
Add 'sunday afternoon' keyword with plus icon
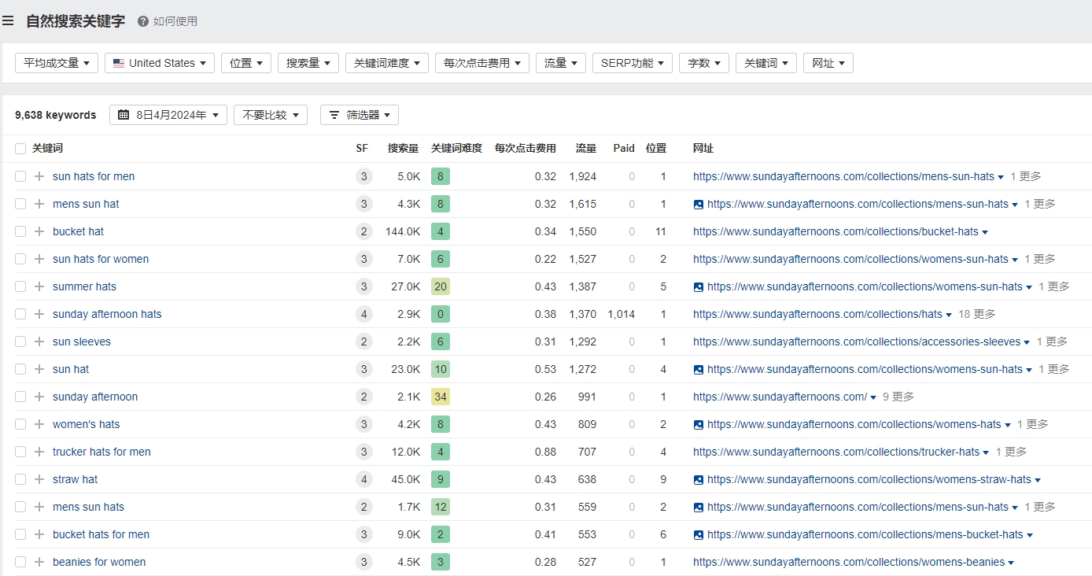pos(39,397)
